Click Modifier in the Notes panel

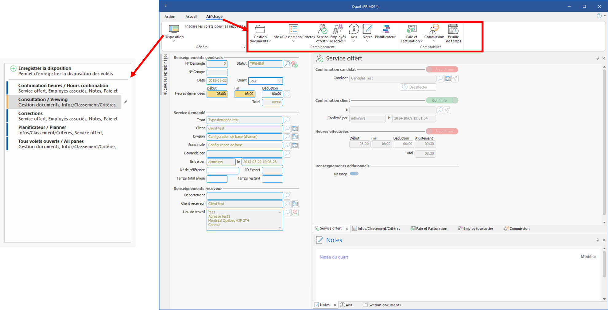pyautogui.click(x=588, y=256)
